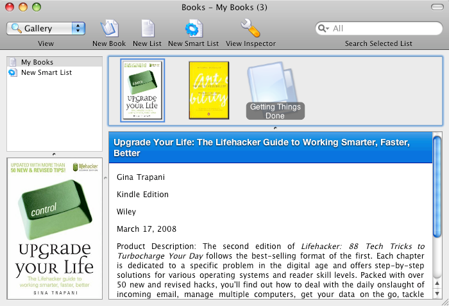Click the splitter handle beside the cover preview
449x306 pixels.
[x=105, y=178]
